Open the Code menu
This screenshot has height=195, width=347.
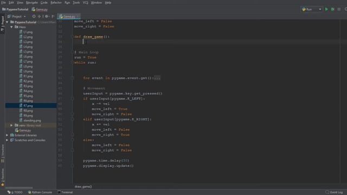[44, 3]
